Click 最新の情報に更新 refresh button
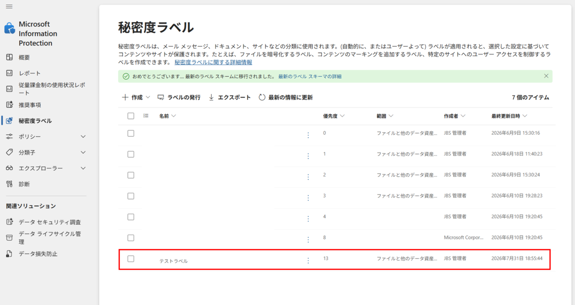 286,97
